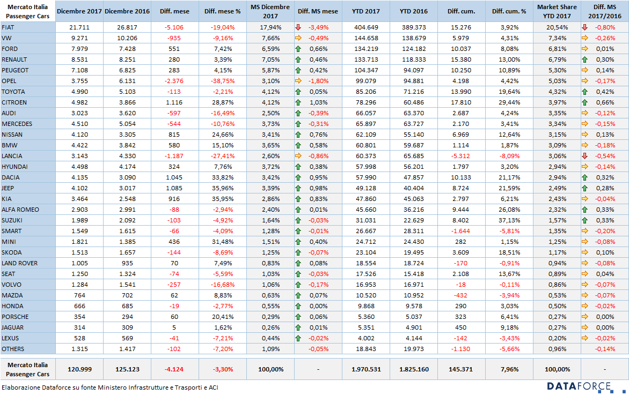This screenshot has width=629, height=395.
Task: Click CITROEN's 28,87% monthly change cell
Action: [223, 102]
